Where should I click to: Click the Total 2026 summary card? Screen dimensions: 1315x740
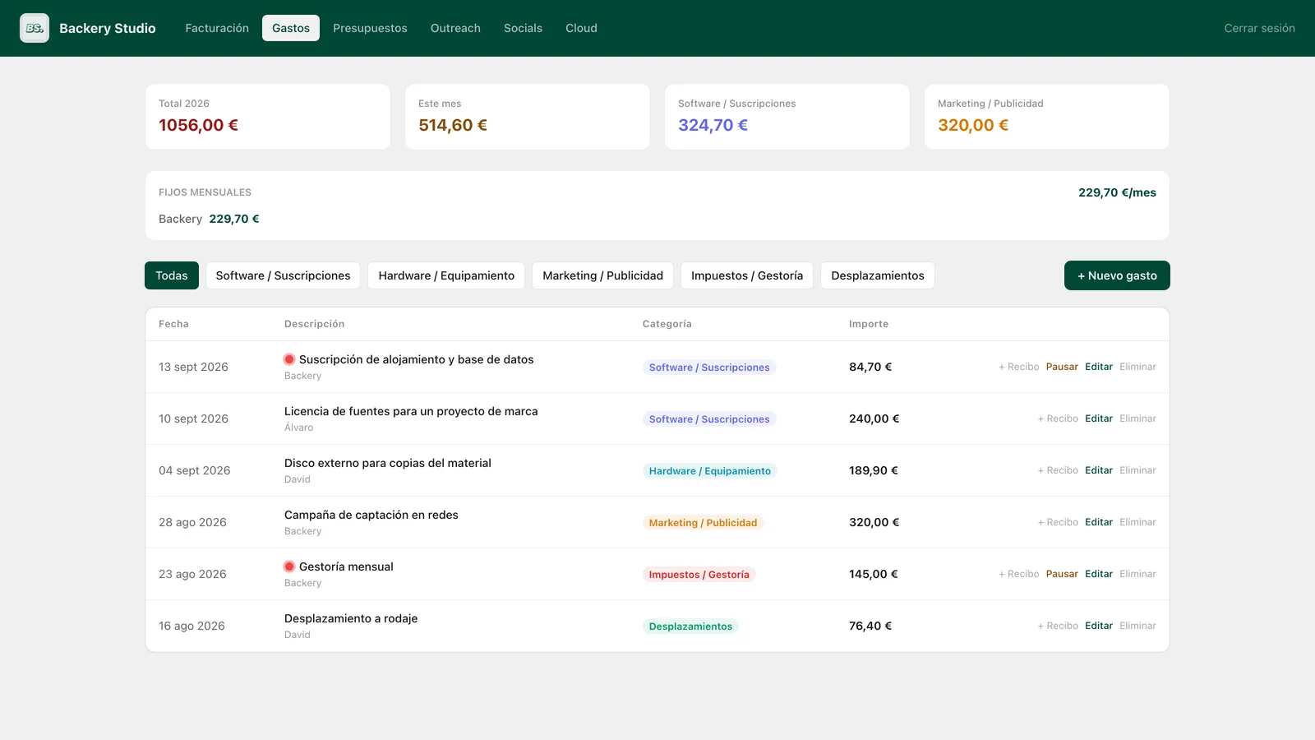(268, 117)
